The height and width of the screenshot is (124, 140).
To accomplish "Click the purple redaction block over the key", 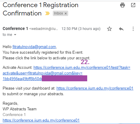I will tap(64, 78).
